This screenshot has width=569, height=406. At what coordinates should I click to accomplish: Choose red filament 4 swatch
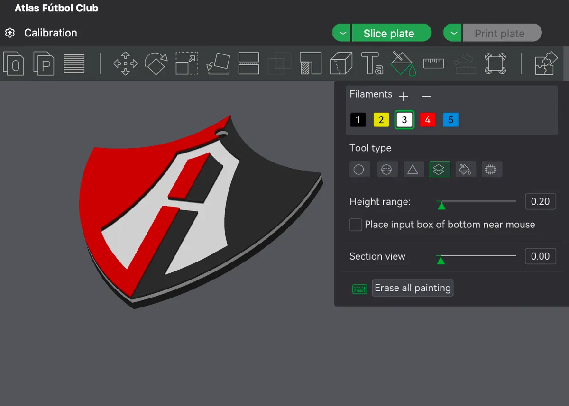pyautogui.click(x=428, y=120)
